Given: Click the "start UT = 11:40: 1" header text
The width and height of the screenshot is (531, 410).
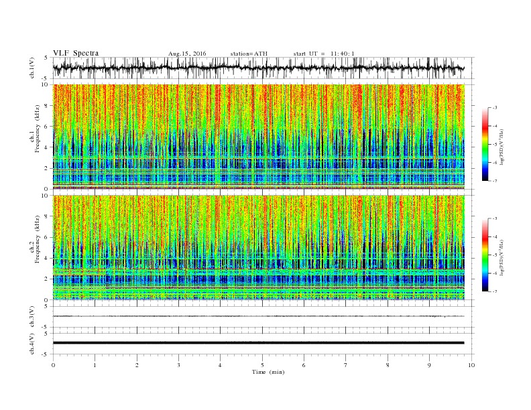Looking at the screenshot, I should 324,54.
